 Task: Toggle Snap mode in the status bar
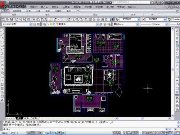pos(28,133)
